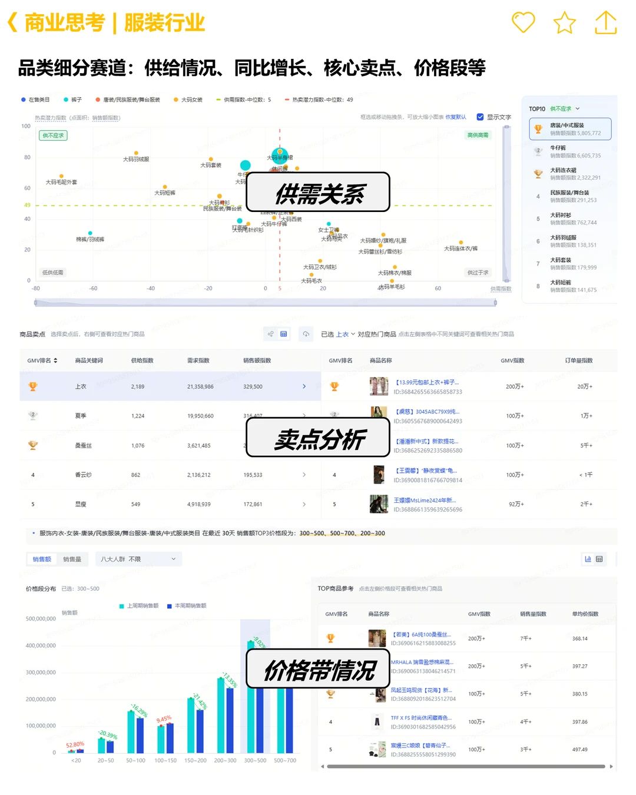Click thumbnail of 13.99元包邮 product

[x=379, y=386]
